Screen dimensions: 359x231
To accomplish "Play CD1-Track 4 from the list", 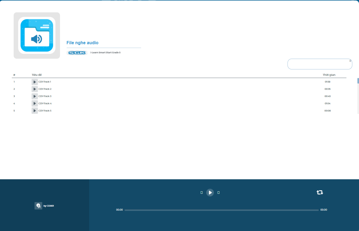I will (x=35, y=103).
